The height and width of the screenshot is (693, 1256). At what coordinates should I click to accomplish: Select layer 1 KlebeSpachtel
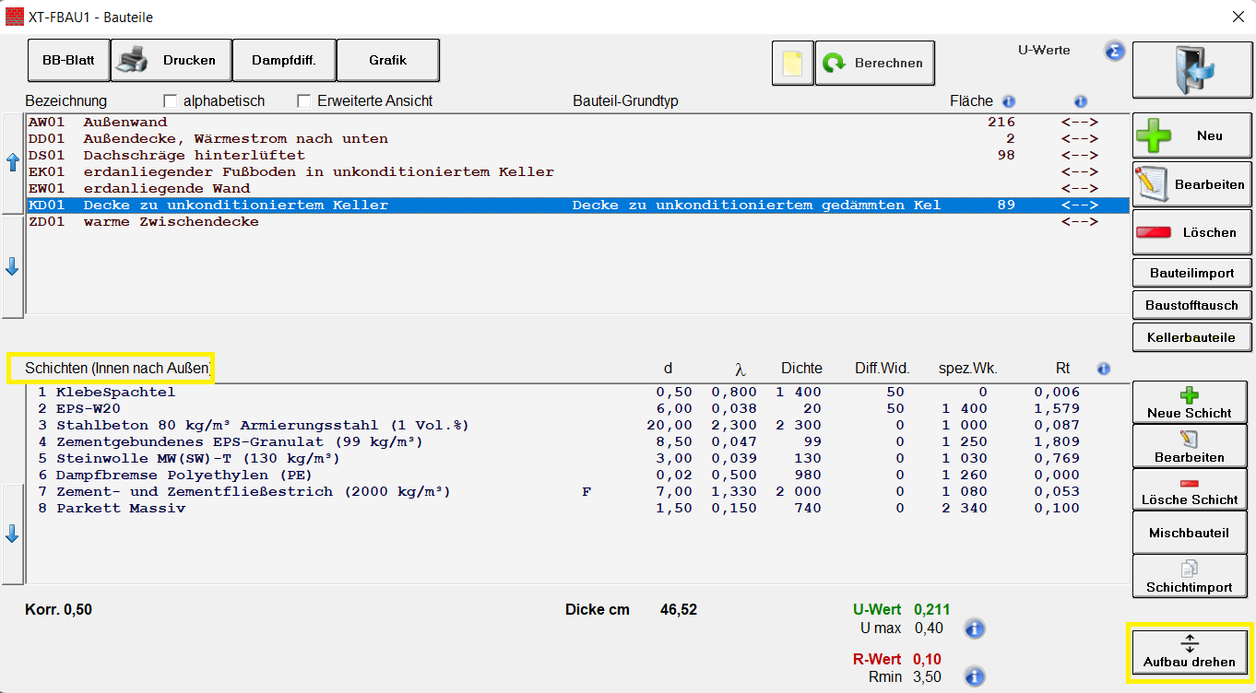[578, 393]
